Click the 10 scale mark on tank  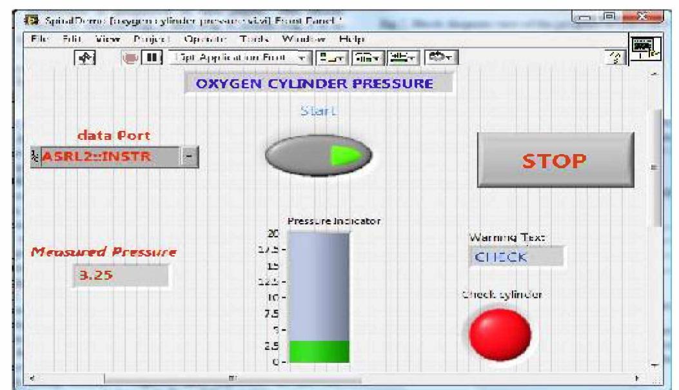pyautogui.click(x=273, y=297)
